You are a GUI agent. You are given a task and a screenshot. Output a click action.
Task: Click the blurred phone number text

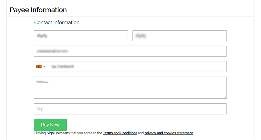(63, 67)
